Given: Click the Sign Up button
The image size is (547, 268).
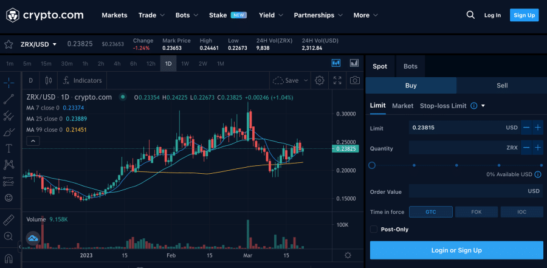Looking at the screenshot, I should pos(525,15).
